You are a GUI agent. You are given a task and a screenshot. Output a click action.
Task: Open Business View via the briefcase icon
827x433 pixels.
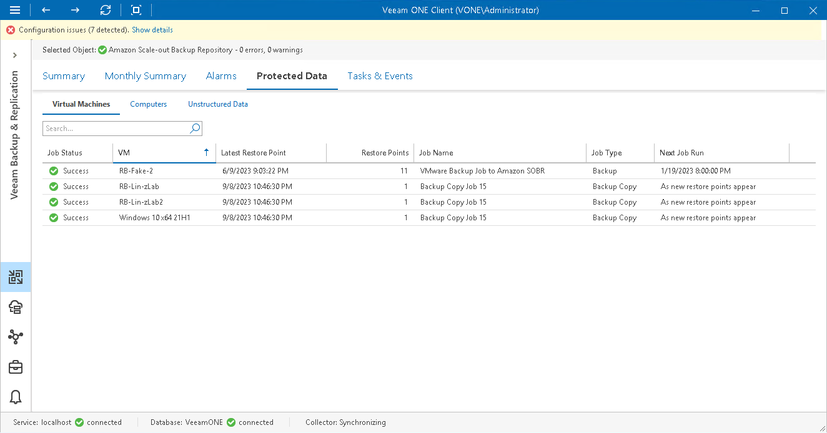pyautogui.click(x=15, y=367)
